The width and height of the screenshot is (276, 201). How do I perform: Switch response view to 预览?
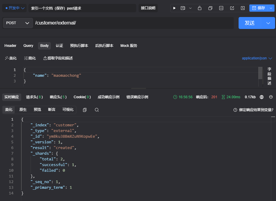pos(37,110)
